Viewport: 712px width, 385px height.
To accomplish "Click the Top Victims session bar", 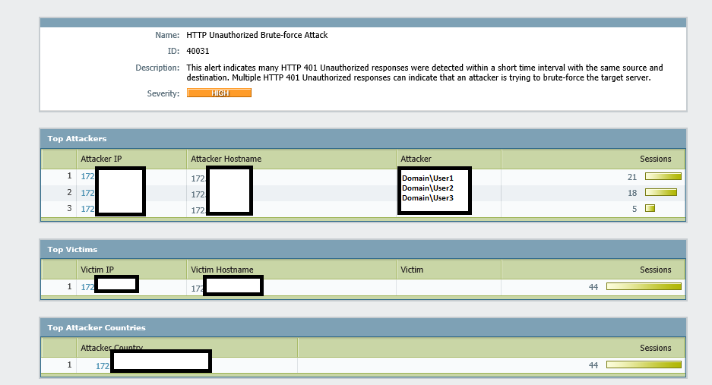I will [x=644, y=286].
